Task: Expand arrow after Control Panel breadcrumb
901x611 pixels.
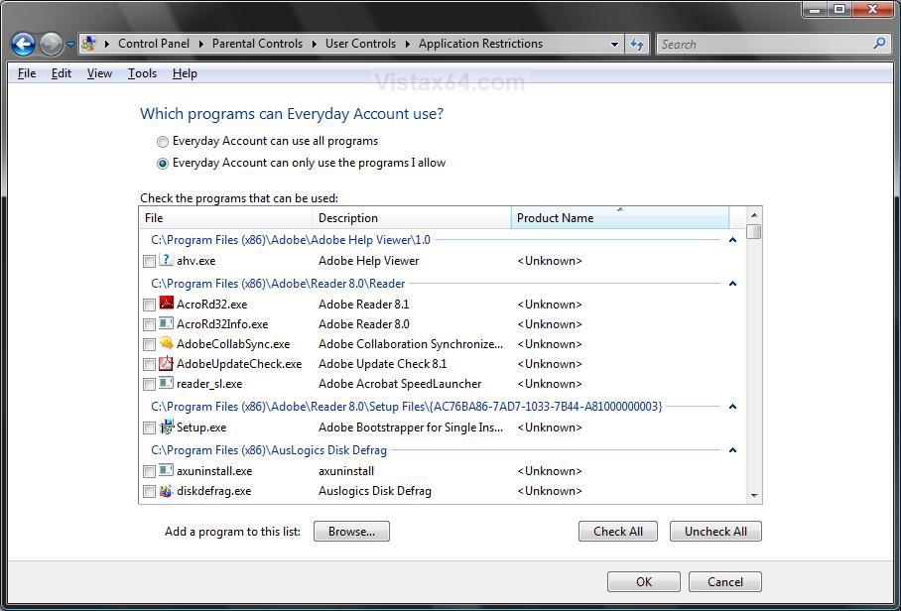Action: tap(201, 44)
